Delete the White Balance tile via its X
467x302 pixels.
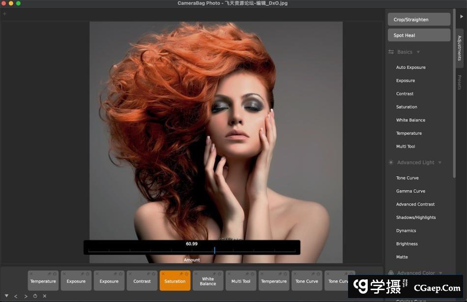[x=196, y=274]
